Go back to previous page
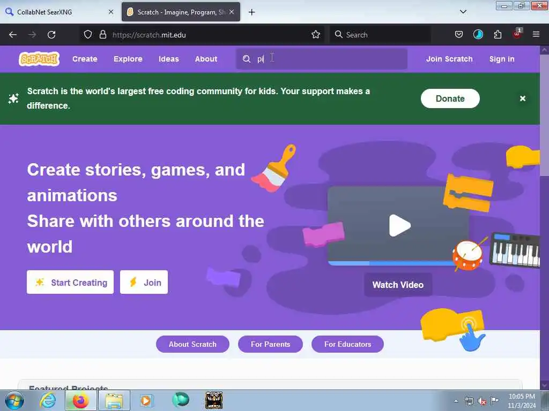This screenshot has width=549, height=411. (x=13, y=35)
